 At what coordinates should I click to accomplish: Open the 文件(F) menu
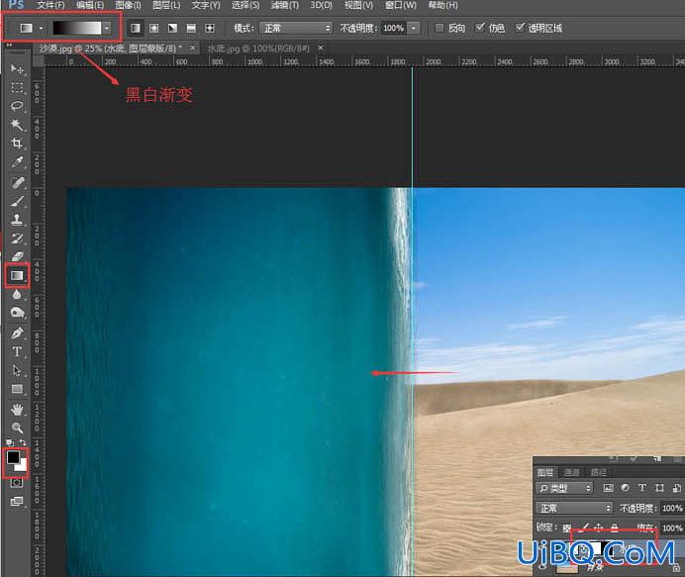[x=50, y=5]
